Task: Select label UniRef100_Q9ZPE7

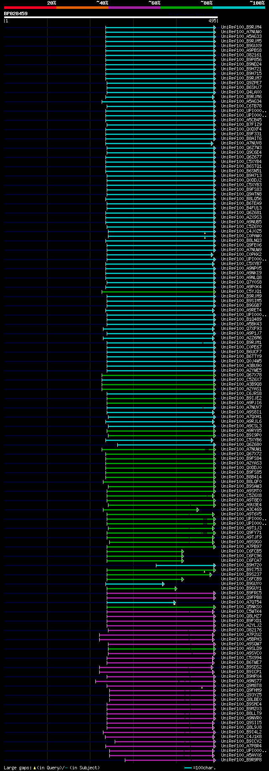Action: click(x=241, y=83)
